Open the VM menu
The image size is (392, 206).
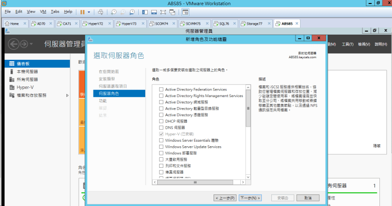(42, 11)
